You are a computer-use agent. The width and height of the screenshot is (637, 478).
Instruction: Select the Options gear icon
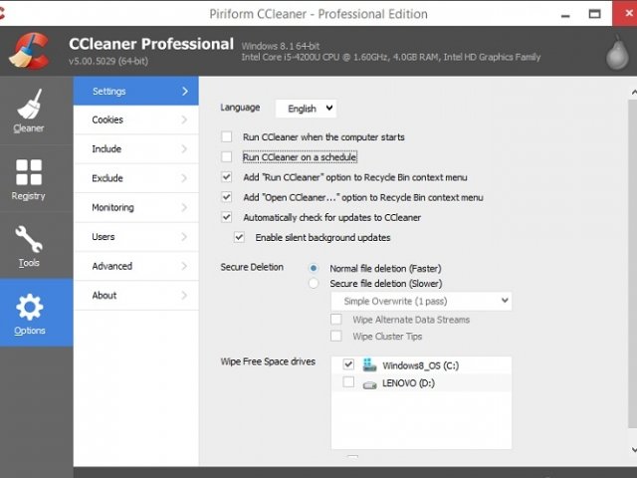pyautogui.click(x=30, y=307)
